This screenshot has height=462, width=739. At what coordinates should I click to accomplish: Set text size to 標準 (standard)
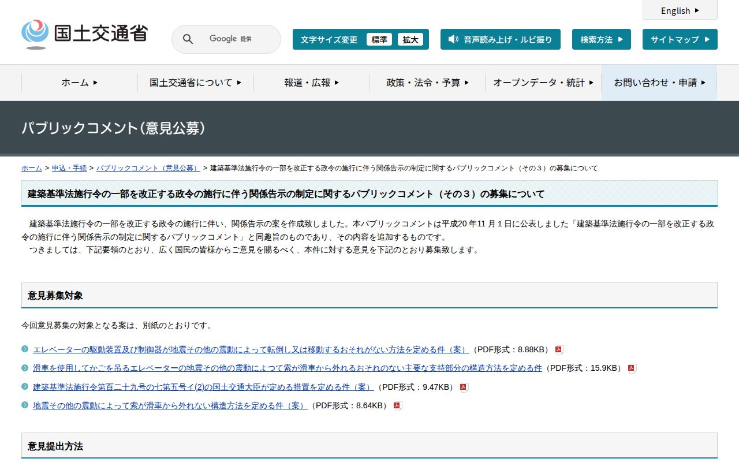(x=379, y=39)
